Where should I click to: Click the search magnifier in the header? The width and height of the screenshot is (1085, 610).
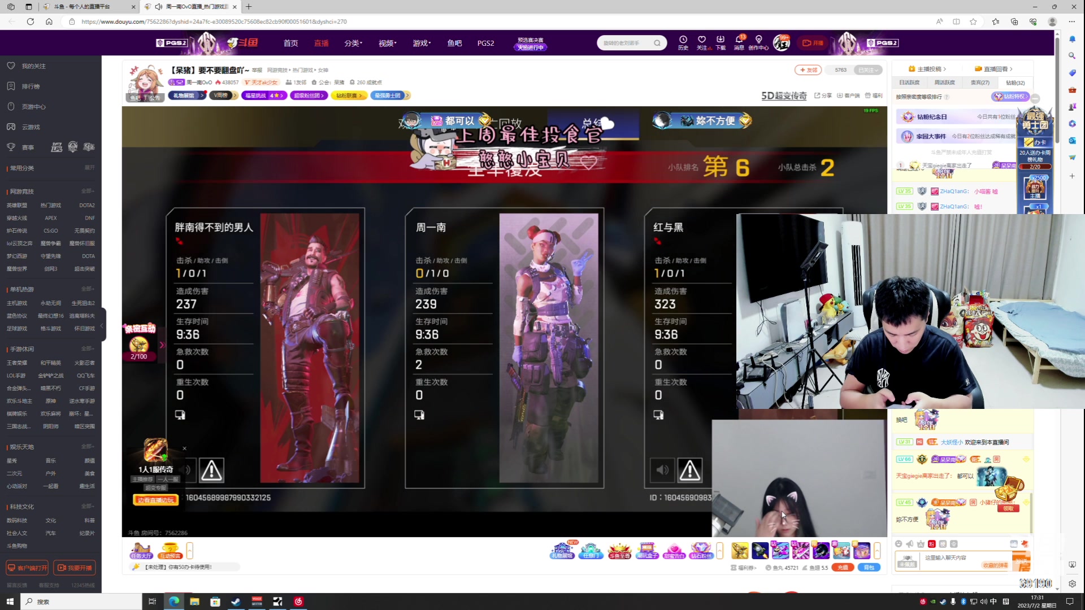657,43
